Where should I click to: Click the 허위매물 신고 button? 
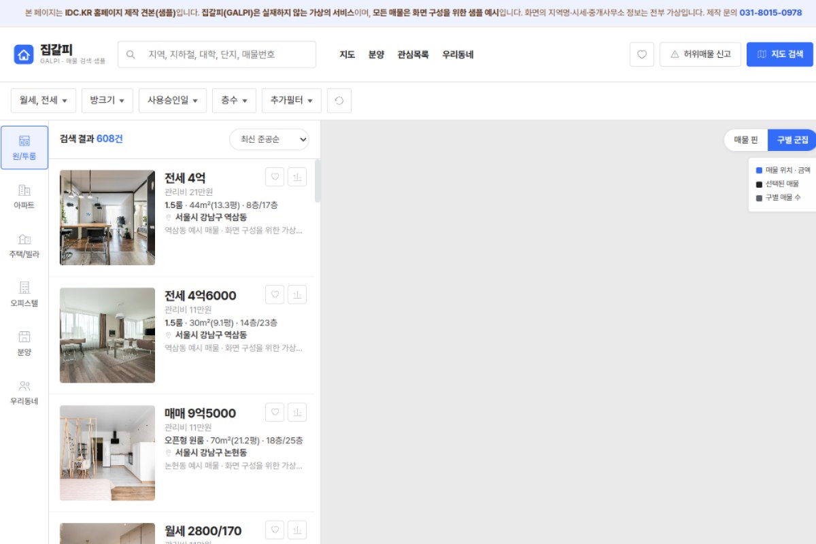700,54
